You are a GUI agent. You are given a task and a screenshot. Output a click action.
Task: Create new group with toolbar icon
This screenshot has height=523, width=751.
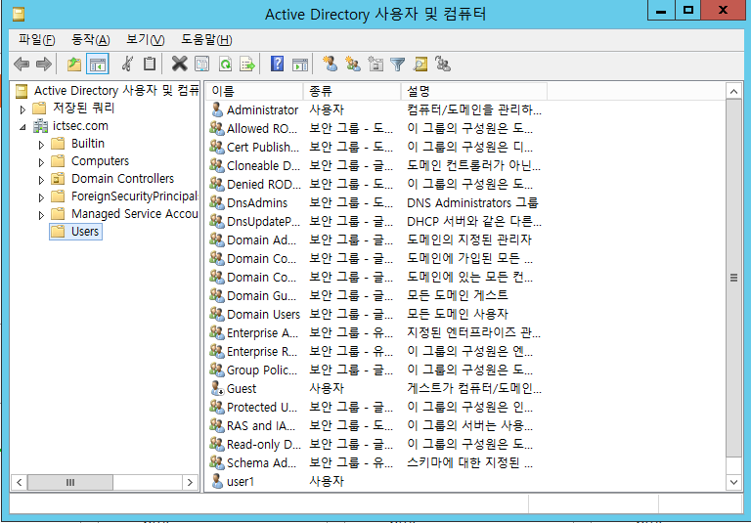(353, 64)
